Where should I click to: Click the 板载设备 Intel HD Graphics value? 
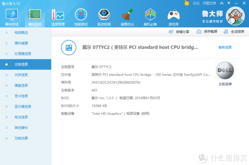(120, 114)
